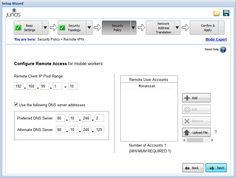Viewport: 236px width, 178px height.
Task: Open the yellow folder icon
Action: pos(216,13)
